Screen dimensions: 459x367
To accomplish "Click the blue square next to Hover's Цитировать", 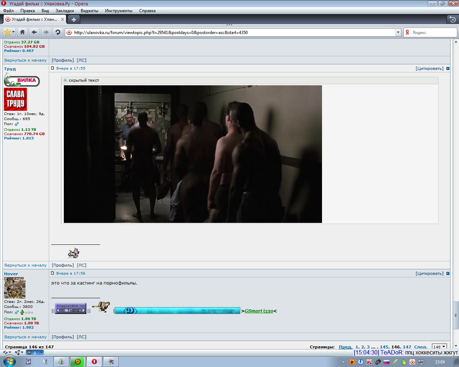I will 448,273.
